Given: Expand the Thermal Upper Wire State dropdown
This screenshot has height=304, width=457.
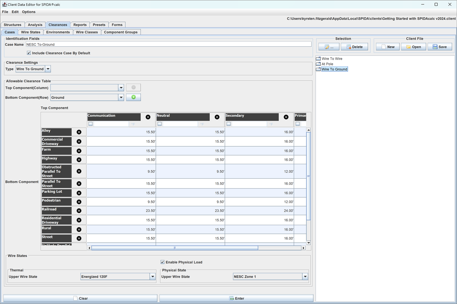Looking at the screenshot, I should click(x=152, y=277).
